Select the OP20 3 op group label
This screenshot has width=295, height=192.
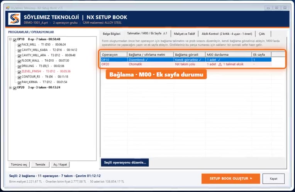tap(39, 88)
